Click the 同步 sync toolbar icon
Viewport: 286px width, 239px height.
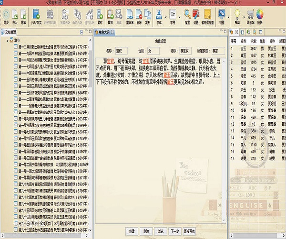tap(6, 17)
